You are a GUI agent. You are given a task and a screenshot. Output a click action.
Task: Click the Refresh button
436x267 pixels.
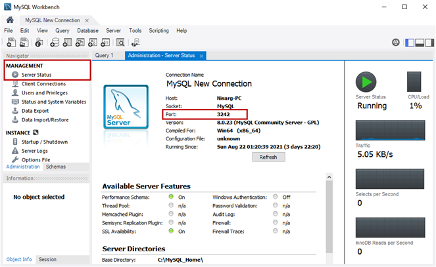[x=268, y=157]
